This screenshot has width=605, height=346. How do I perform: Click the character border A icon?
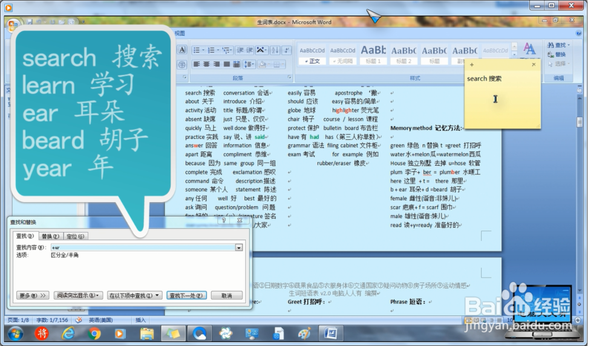182,50
